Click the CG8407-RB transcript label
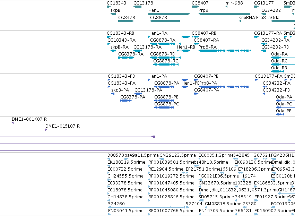This screenshot has width=295, height=216. tap(204, 33)
